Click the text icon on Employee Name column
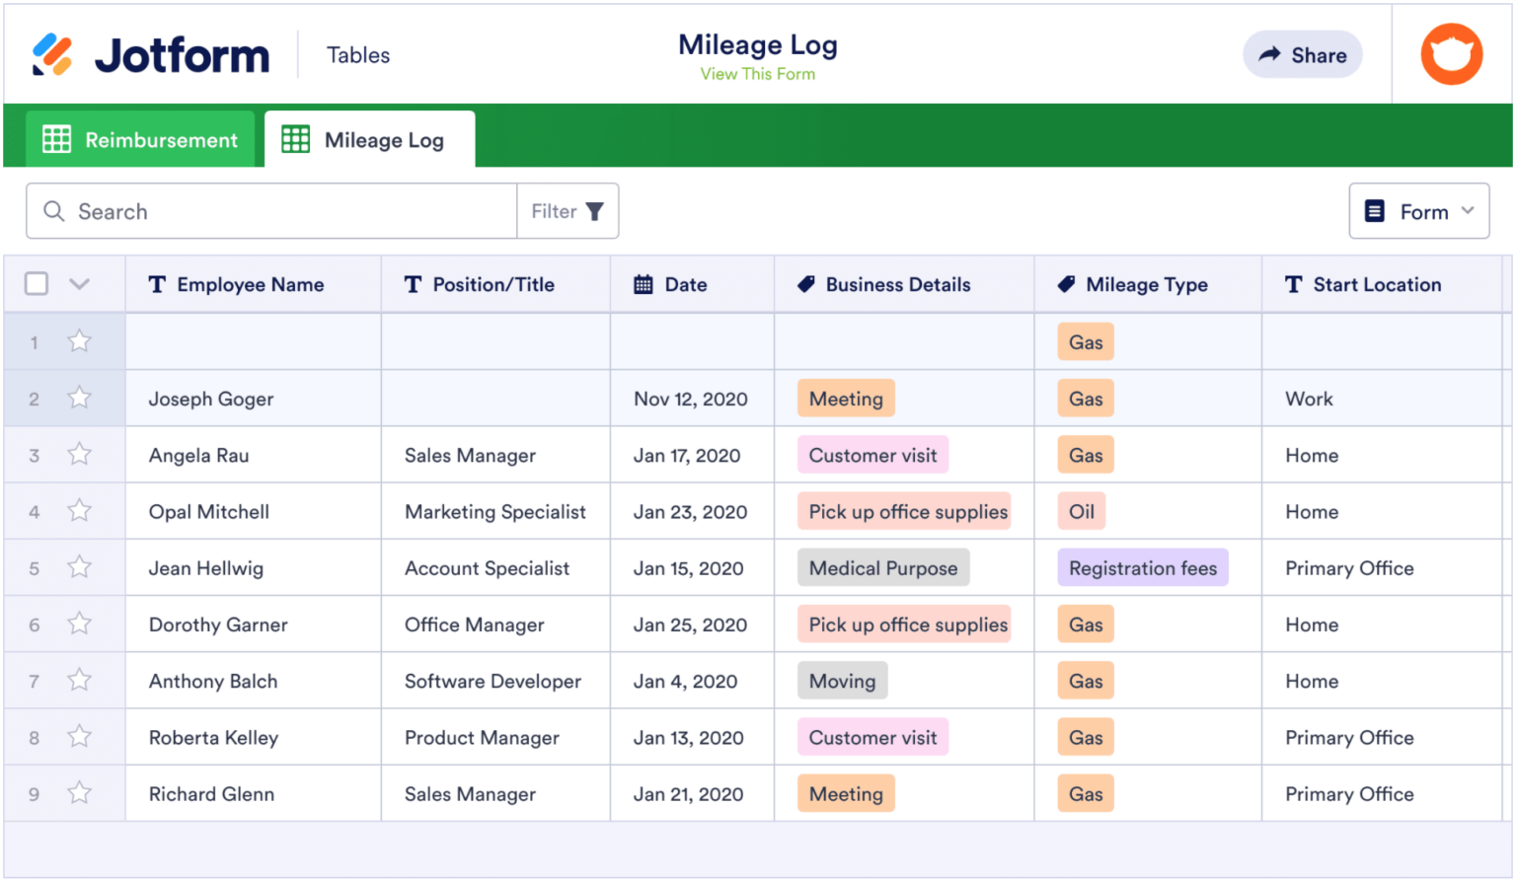 157,284
